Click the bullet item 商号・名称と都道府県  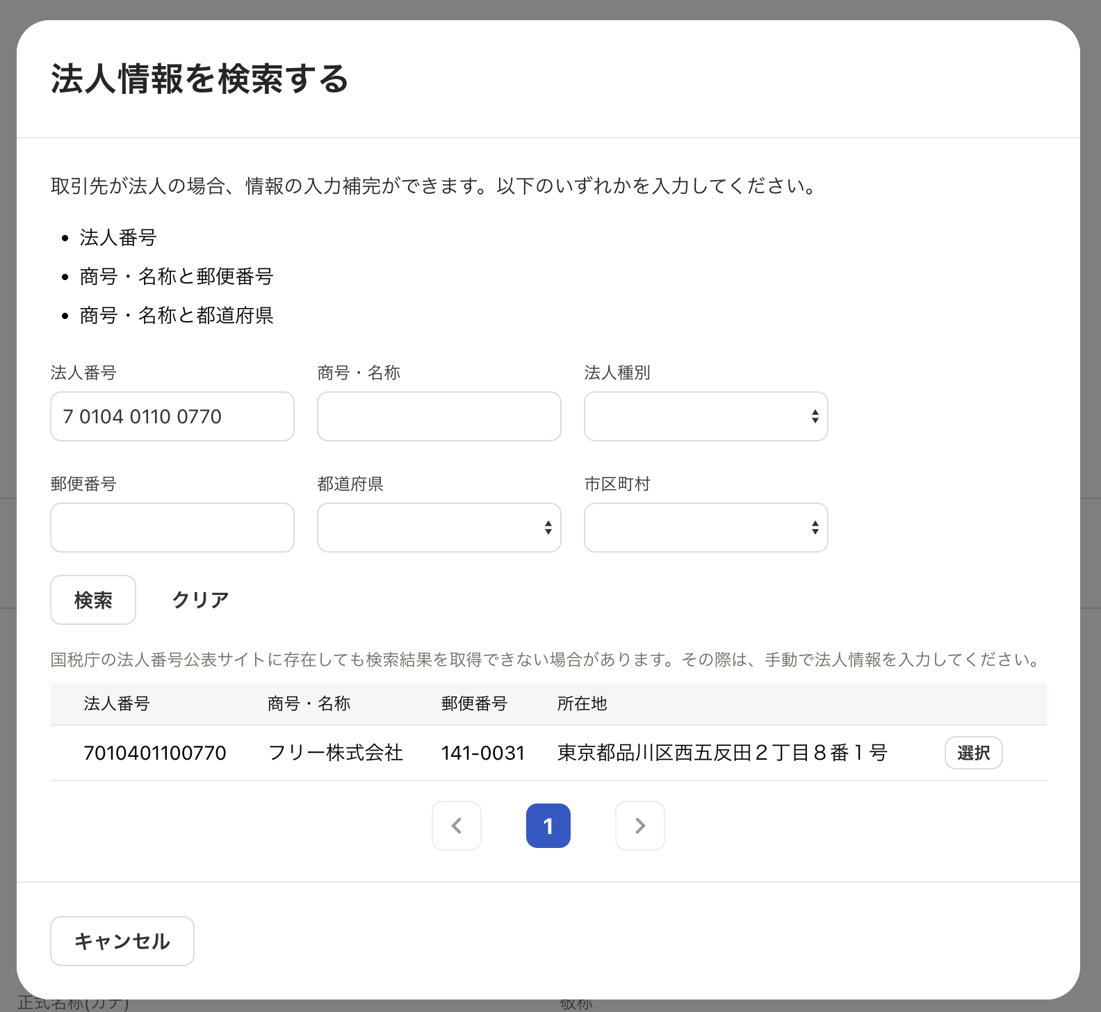click(x=177, y=316)
